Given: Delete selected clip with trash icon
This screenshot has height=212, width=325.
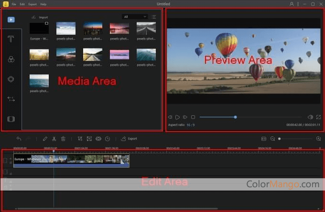Looking at the screenshot, I should [x=63, y=139].
